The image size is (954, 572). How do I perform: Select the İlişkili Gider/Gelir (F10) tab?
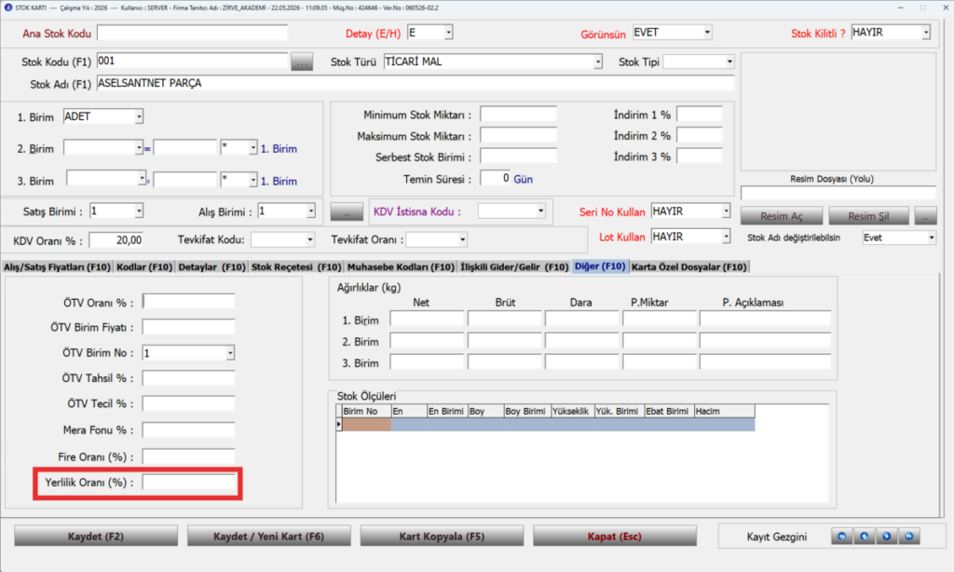(514, 266)
